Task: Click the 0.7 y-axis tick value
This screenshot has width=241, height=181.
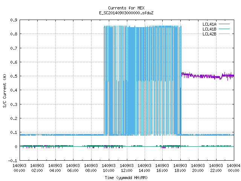Action: pos(14,48)
